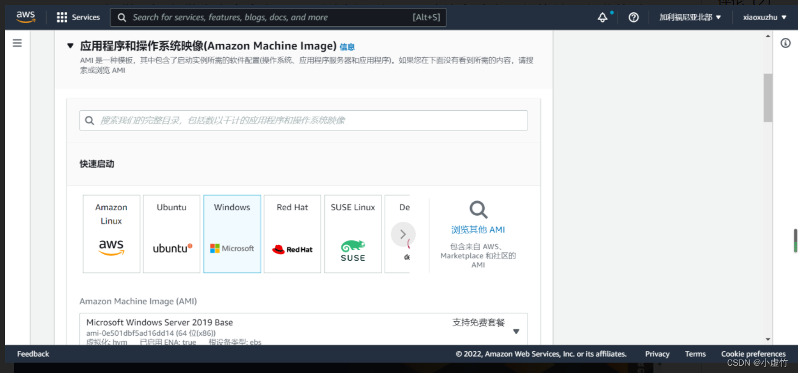Click the Feedback button in footer
This screenshot has height=373, width=798.
point(33,354)
